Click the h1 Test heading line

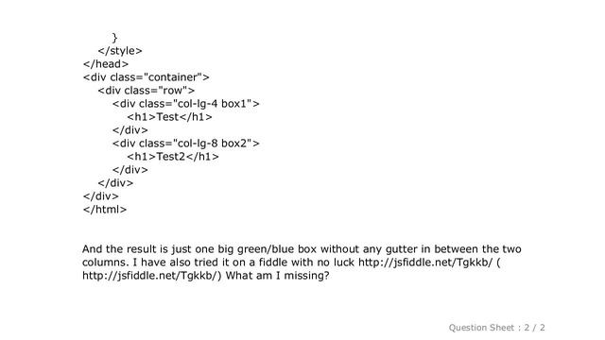(x=170, y=117)
